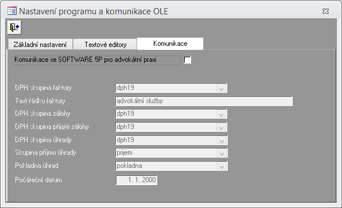The width and height of the screenshot is (342, 208).
Task: Click the DPH skupina faktury label
Action: coord(43,88)
